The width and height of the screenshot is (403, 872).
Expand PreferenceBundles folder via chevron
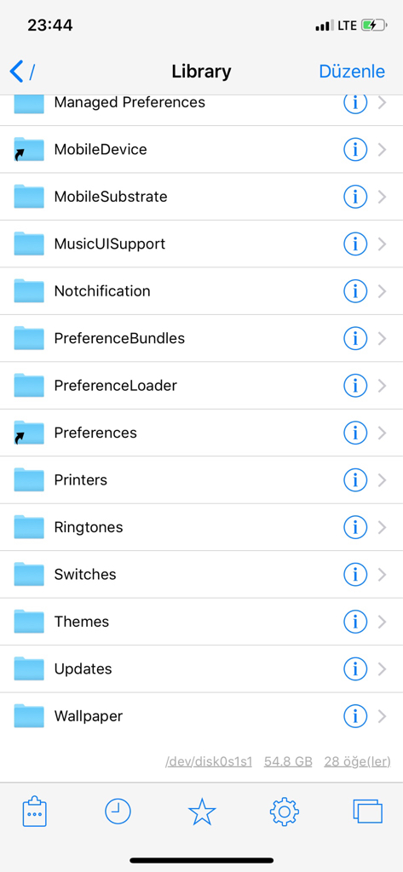(382, 338)
